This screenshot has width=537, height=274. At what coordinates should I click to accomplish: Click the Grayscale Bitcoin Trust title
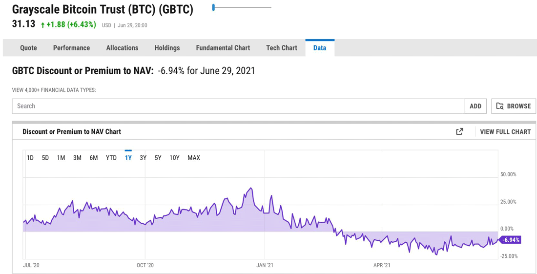point(103,10)
